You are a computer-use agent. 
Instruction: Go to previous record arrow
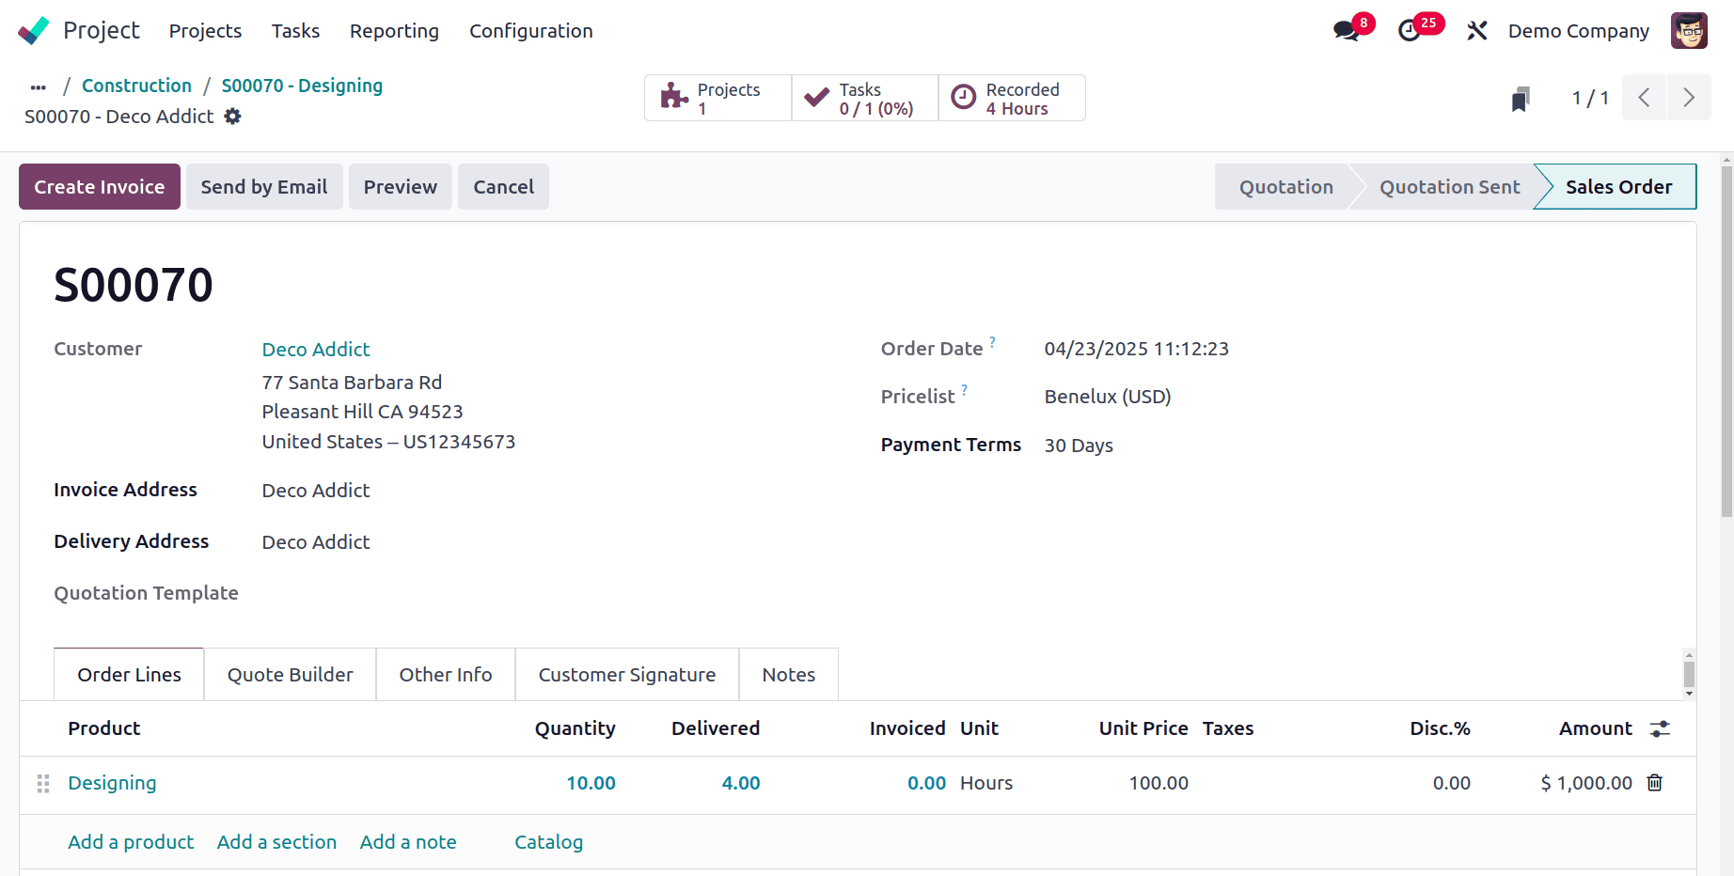(x=1644, y=98)
